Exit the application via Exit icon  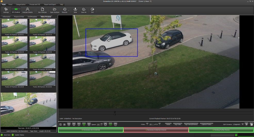92,10
